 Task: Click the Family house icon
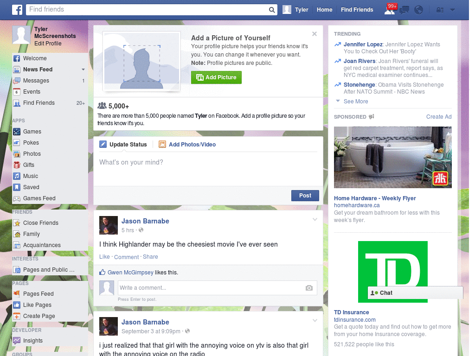pyautogui.click(x=17, y=234)
